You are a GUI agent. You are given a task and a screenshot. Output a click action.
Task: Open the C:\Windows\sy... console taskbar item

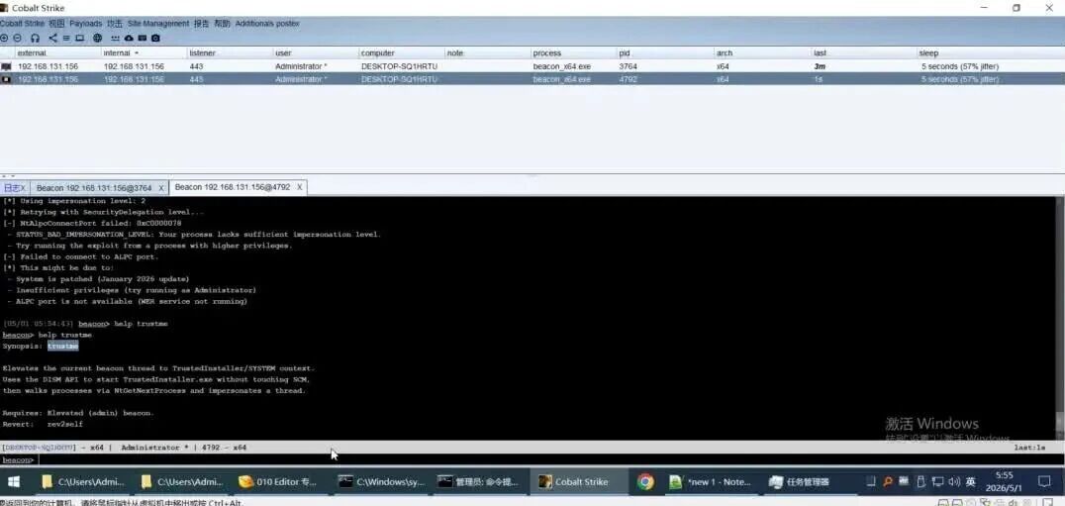(382, 481)
